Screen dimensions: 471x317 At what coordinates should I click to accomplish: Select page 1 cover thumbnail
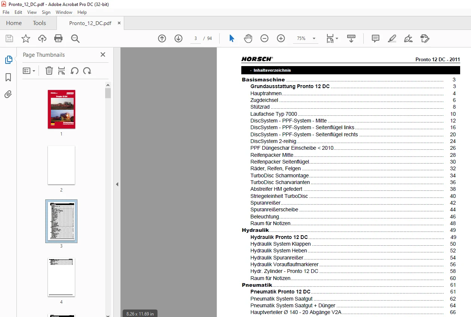(x=61, y=109)
